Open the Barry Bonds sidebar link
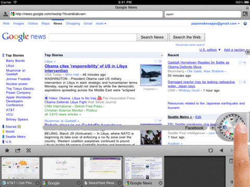250x187 pixels. click(15, 61)
